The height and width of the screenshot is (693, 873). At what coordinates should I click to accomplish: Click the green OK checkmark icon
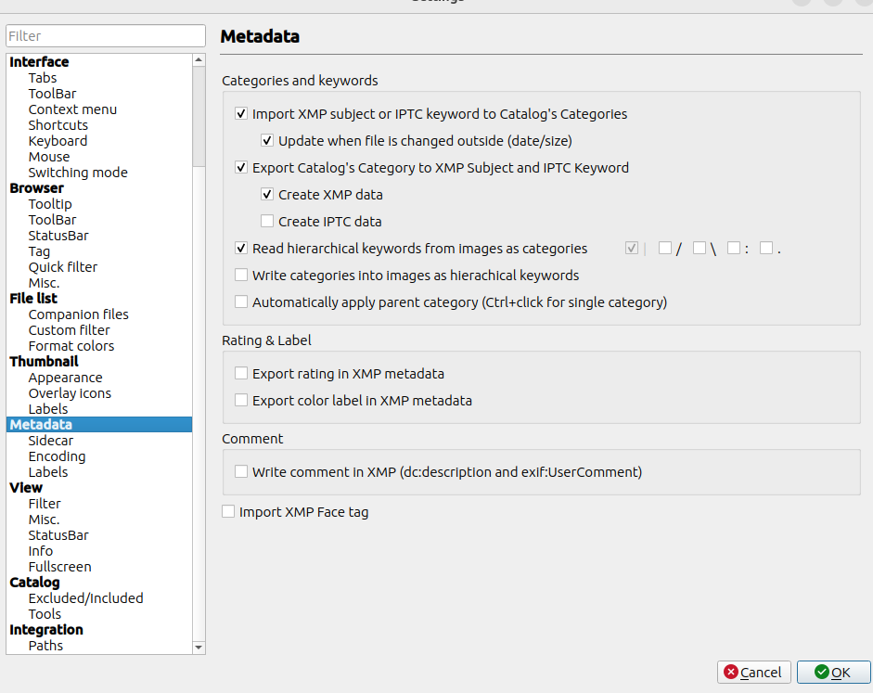[821, 672]
